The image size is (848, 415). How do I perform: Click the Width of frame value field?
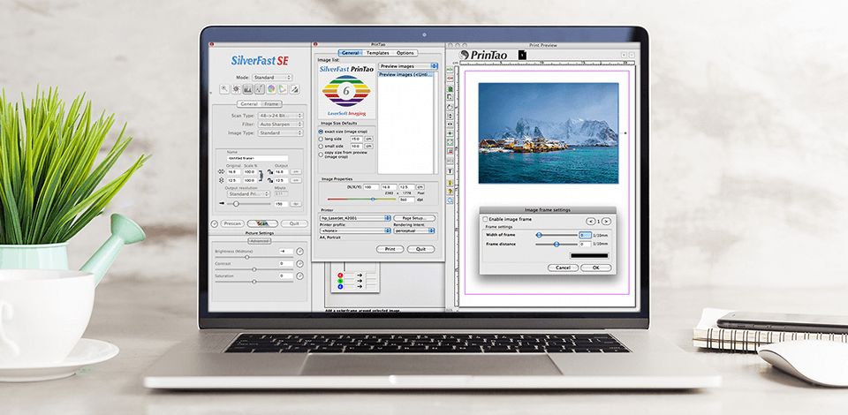click(585, 235)
